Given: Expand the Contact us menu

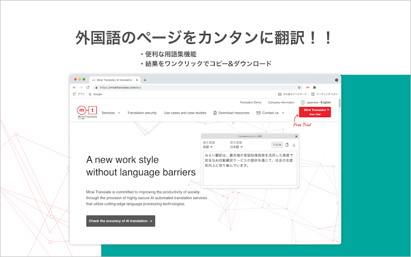Looking at the screenshot, I should coord(271,113).
